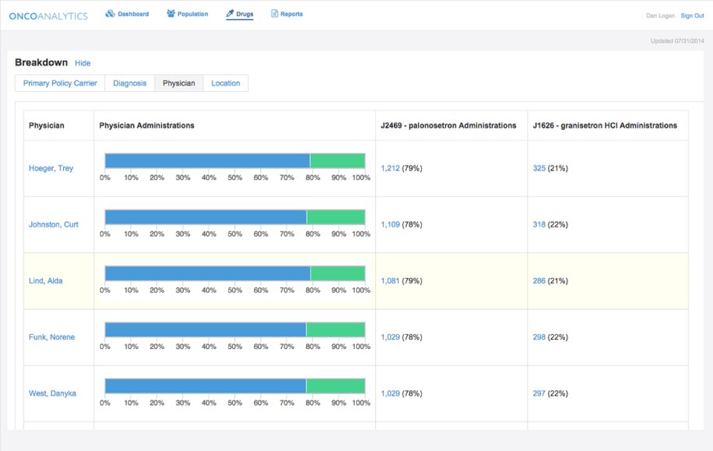Open 318 granisetron administrations for Johnston
Screen dimensions: 713x451
coord(539,224)
